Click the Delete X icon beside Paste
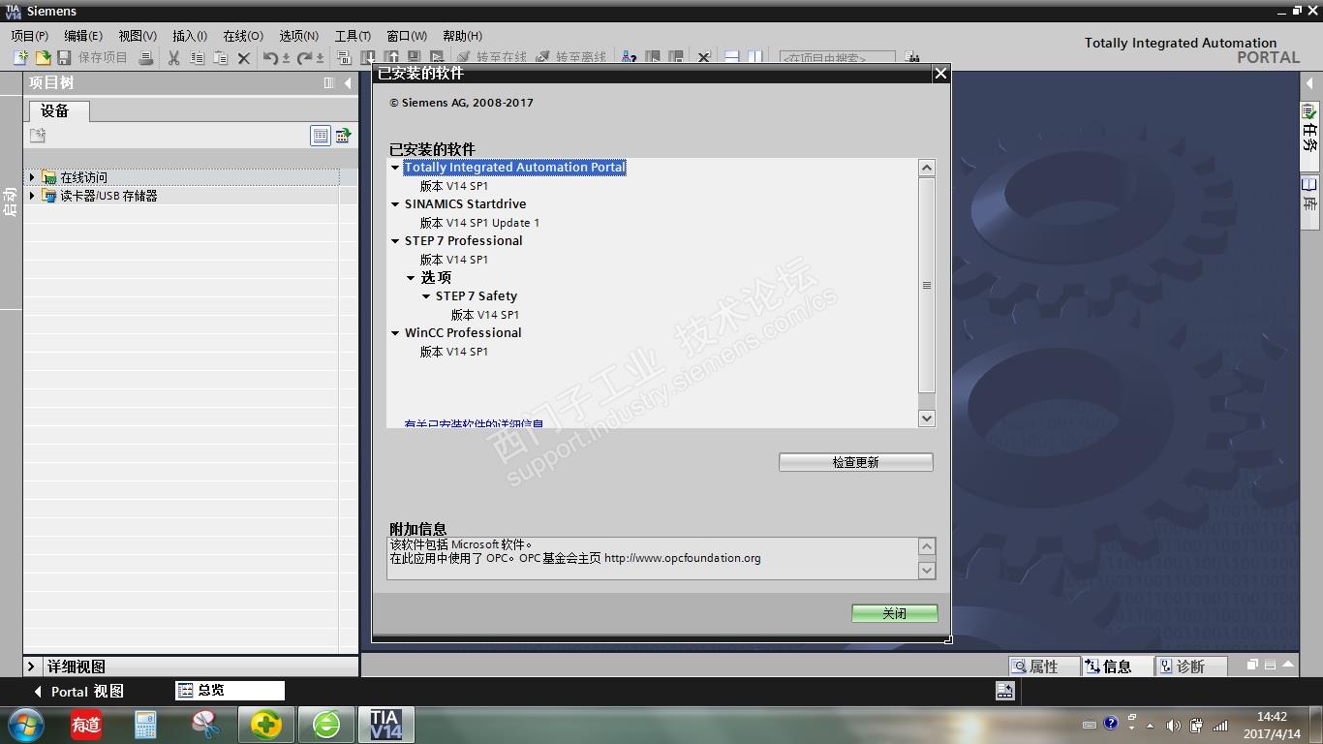Viewport: 1323px width, 744px height. (x=244, y=58)
